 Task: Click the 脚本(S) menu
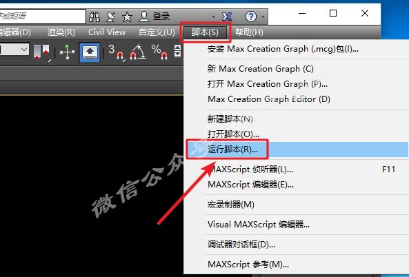click(205, 32)
